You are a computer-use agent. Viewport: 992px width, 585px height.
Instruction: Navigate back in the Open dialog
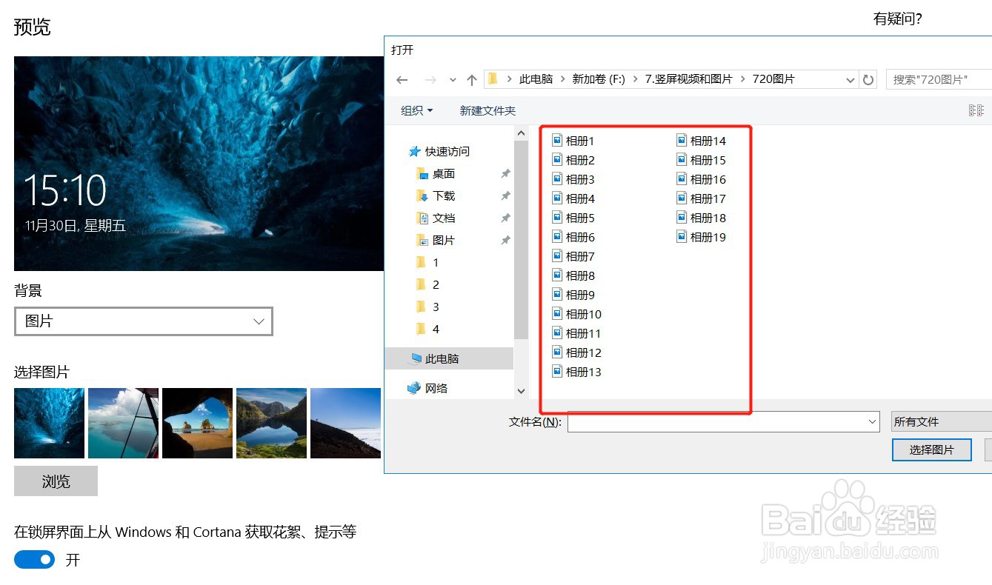402,78
